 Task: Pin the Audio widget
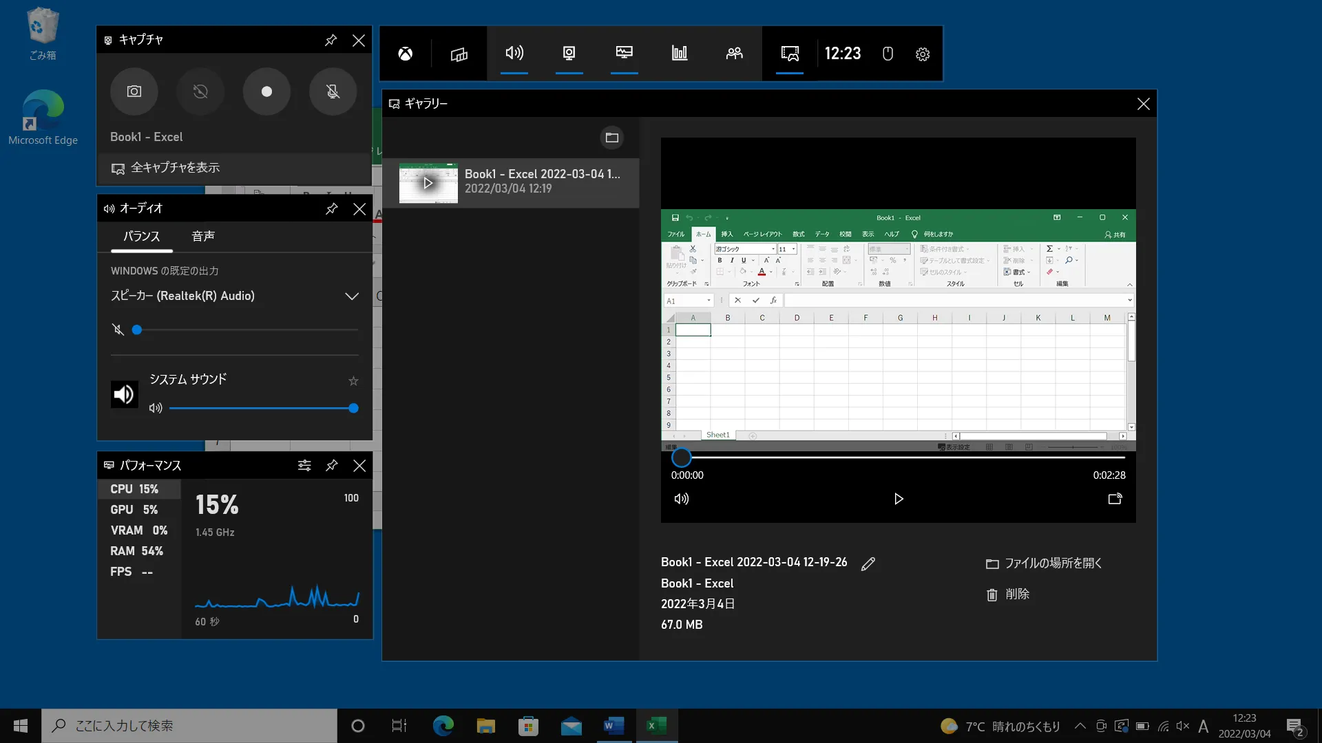tap(331, 208)
